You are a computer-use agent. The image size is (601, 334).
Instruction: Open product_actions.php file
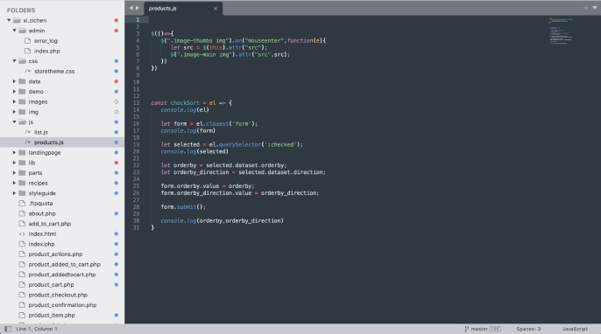tap(55, 254)
